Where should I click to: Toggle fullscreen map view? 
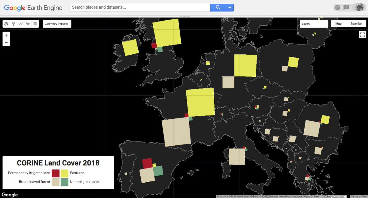coord(362,35)
